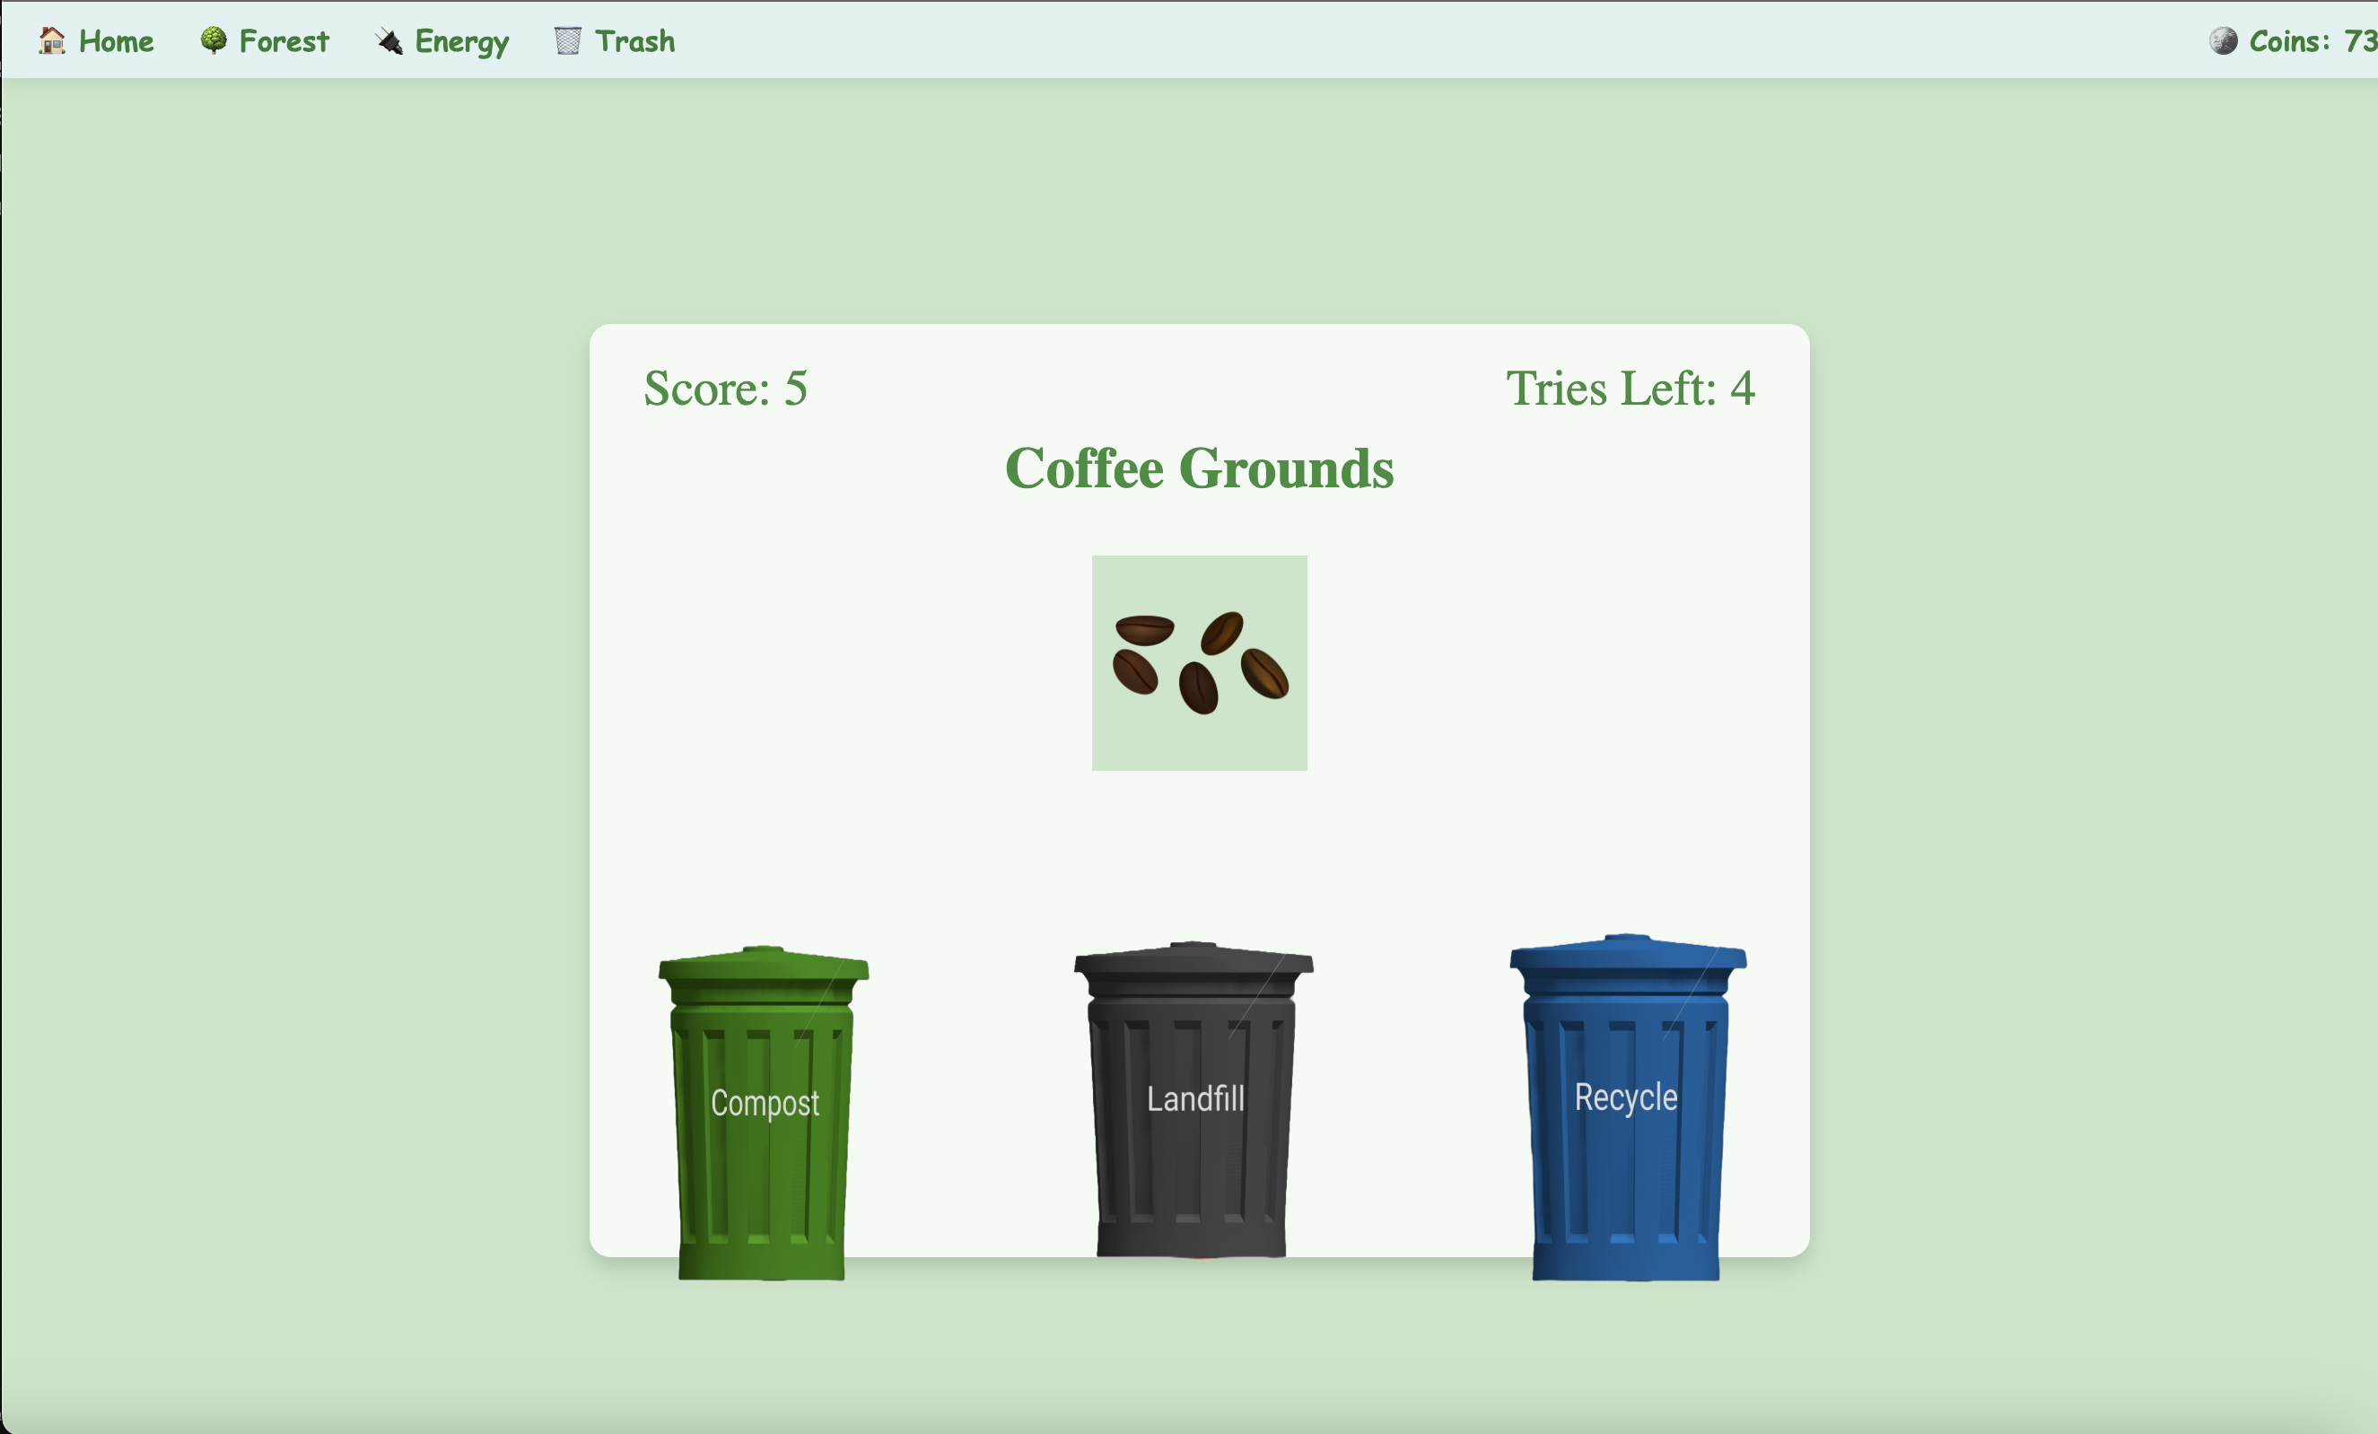2378x1434 pixels.
Task: Choose the blue Recycle bin
Action: tap(1627, 1149)
